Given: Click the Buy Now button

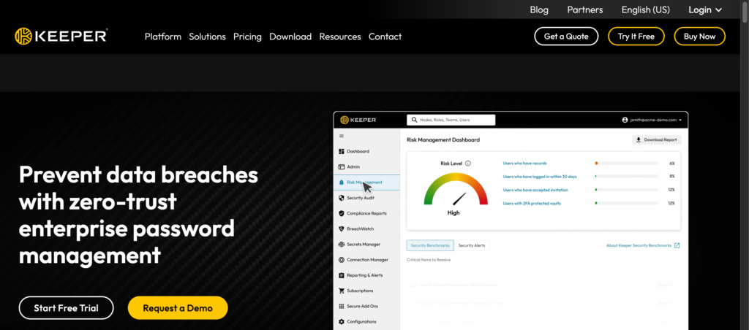Looking at the screenshot, I should [699, 37].
